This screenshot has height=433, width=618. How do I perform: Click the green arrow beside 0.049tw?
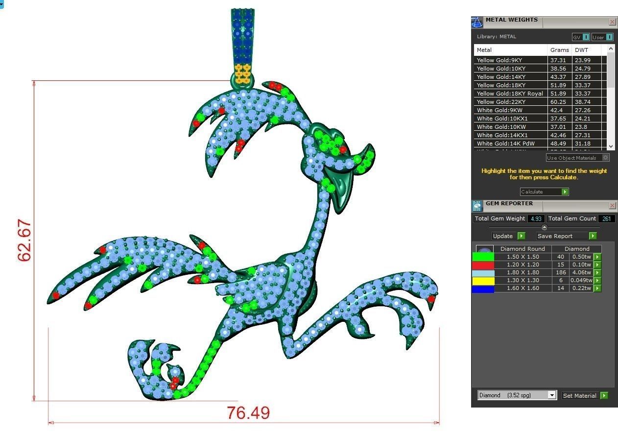click(x=597, y=280)
